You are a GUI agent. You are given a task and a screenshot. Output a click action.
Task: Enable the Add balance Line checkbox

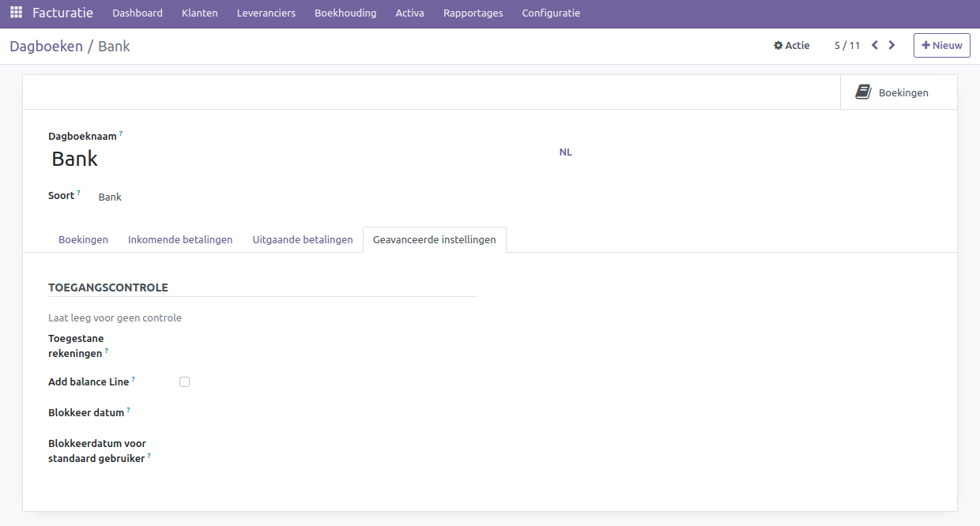click(x=184, y=382)
